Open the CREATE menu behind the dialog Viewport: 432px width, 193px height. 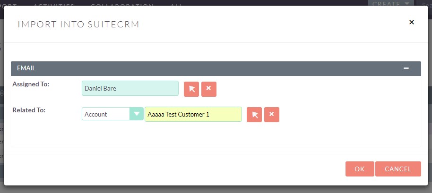[390, 3]
